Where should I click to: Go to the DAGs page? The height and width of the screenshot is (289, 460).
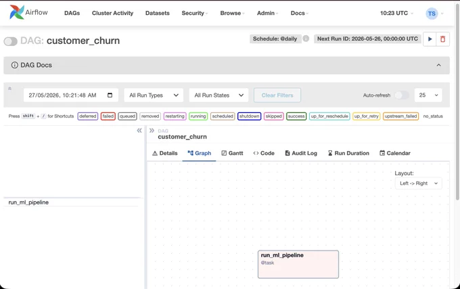tap(72, 13)
